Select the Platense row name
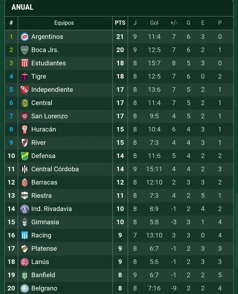This screenshot has height=294, width=238. pos(44,249)
